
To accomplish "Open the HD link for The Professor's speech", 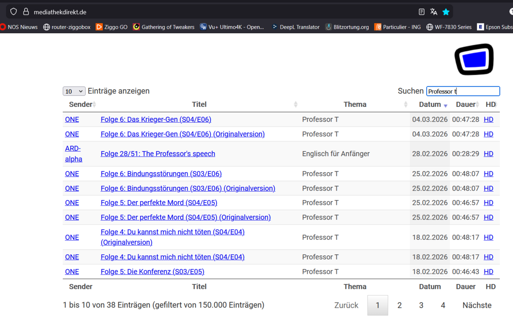I will point(488,154).
